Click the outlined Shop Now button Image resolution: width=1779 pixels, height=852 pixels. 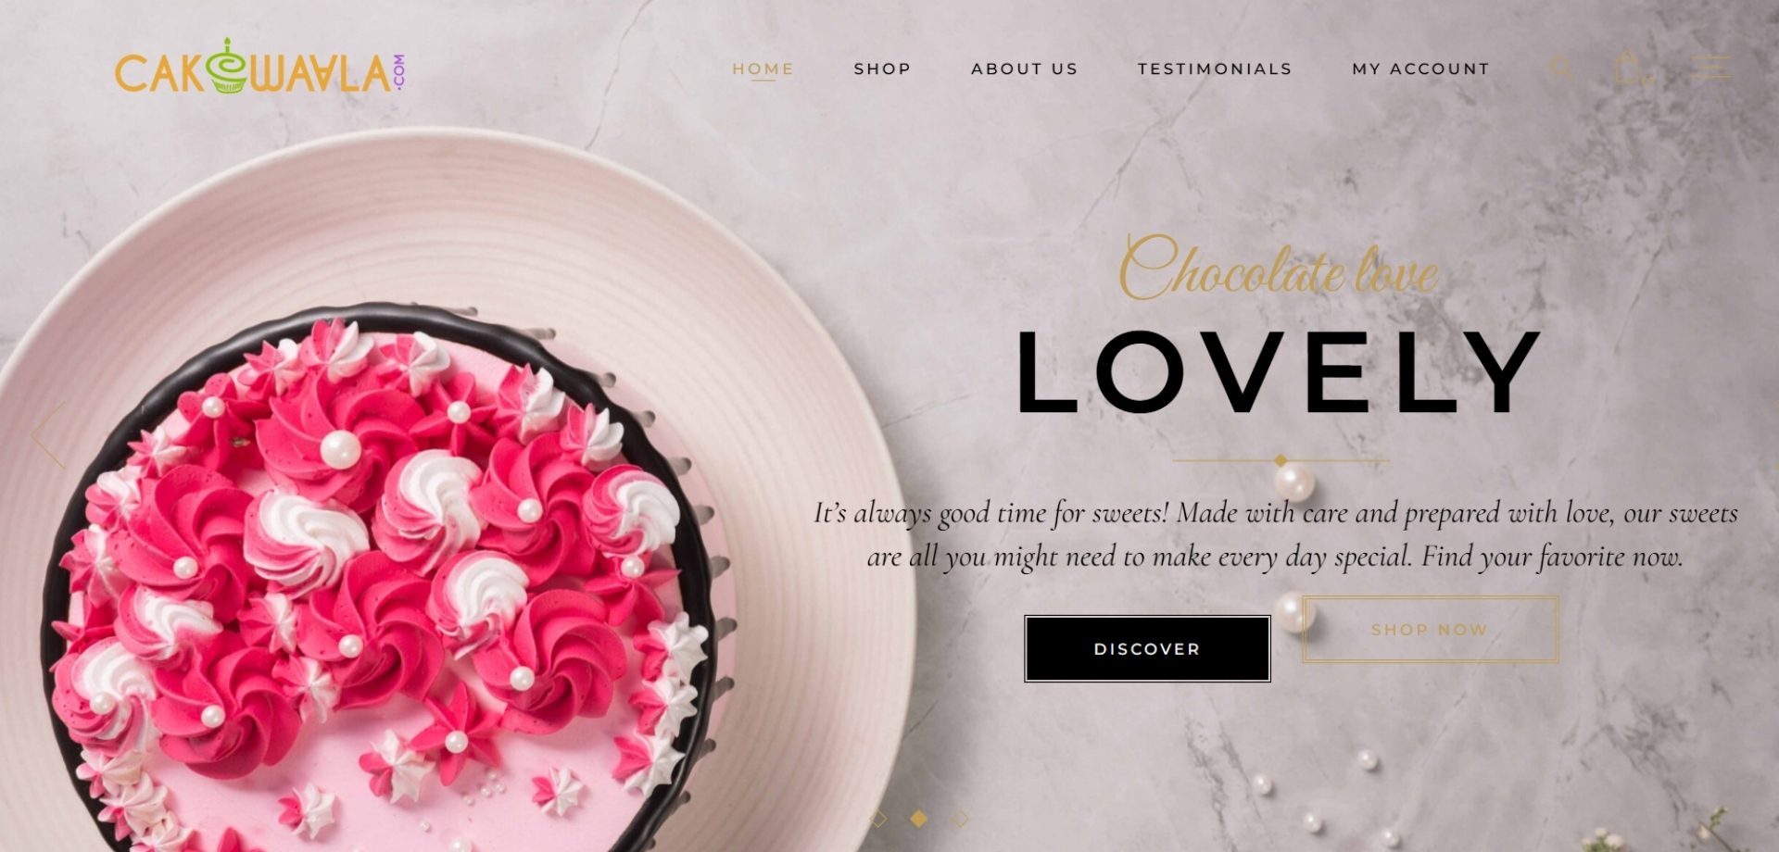tap(1430, 630)
